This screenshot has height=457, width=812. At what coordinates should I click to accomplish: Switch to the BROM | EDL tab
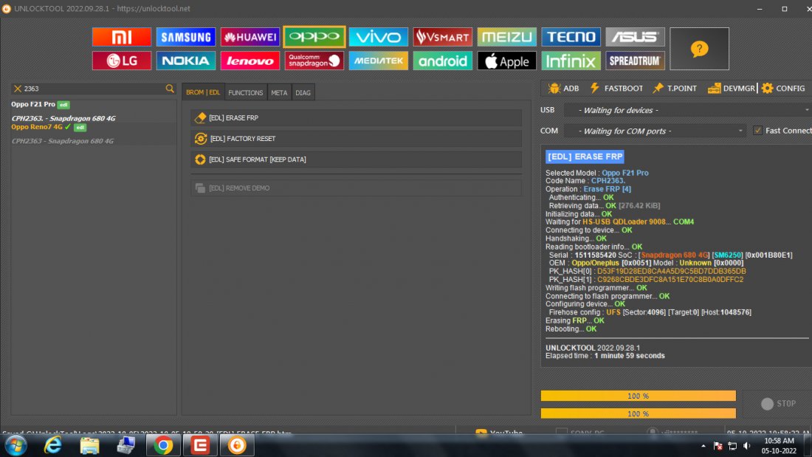(203, 92)
